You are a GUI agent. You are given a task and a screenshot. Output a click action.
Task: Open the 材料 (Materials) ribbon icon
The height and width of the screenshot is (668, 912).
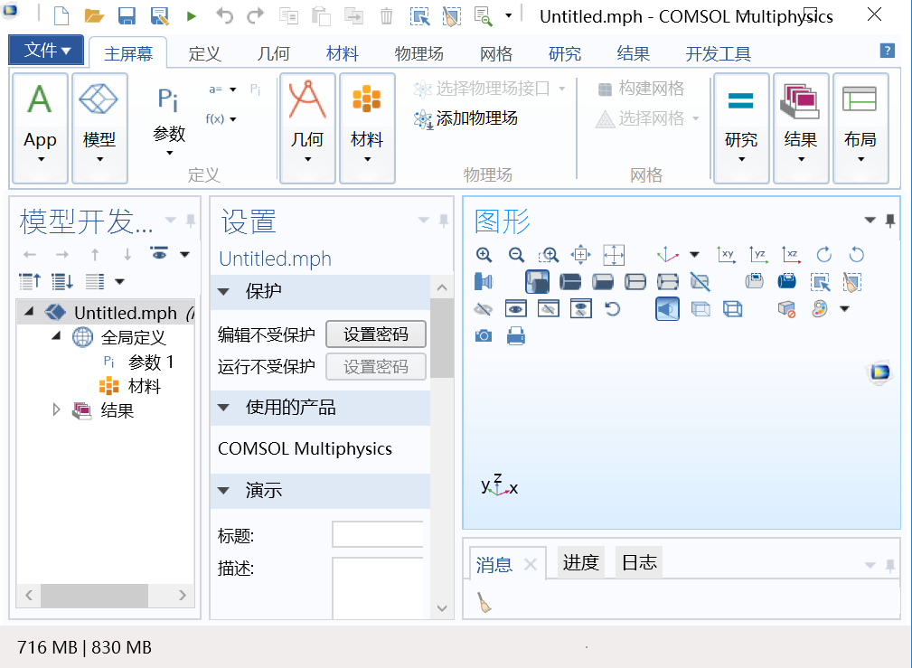pos(367,118)
